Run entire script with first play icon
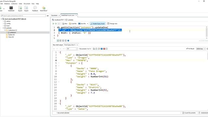The image size is (208, 117). point(53,24)
